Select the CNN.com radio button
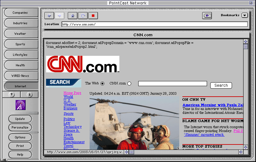The width and height of the screenshot is (256, 162). pos(129,84)
